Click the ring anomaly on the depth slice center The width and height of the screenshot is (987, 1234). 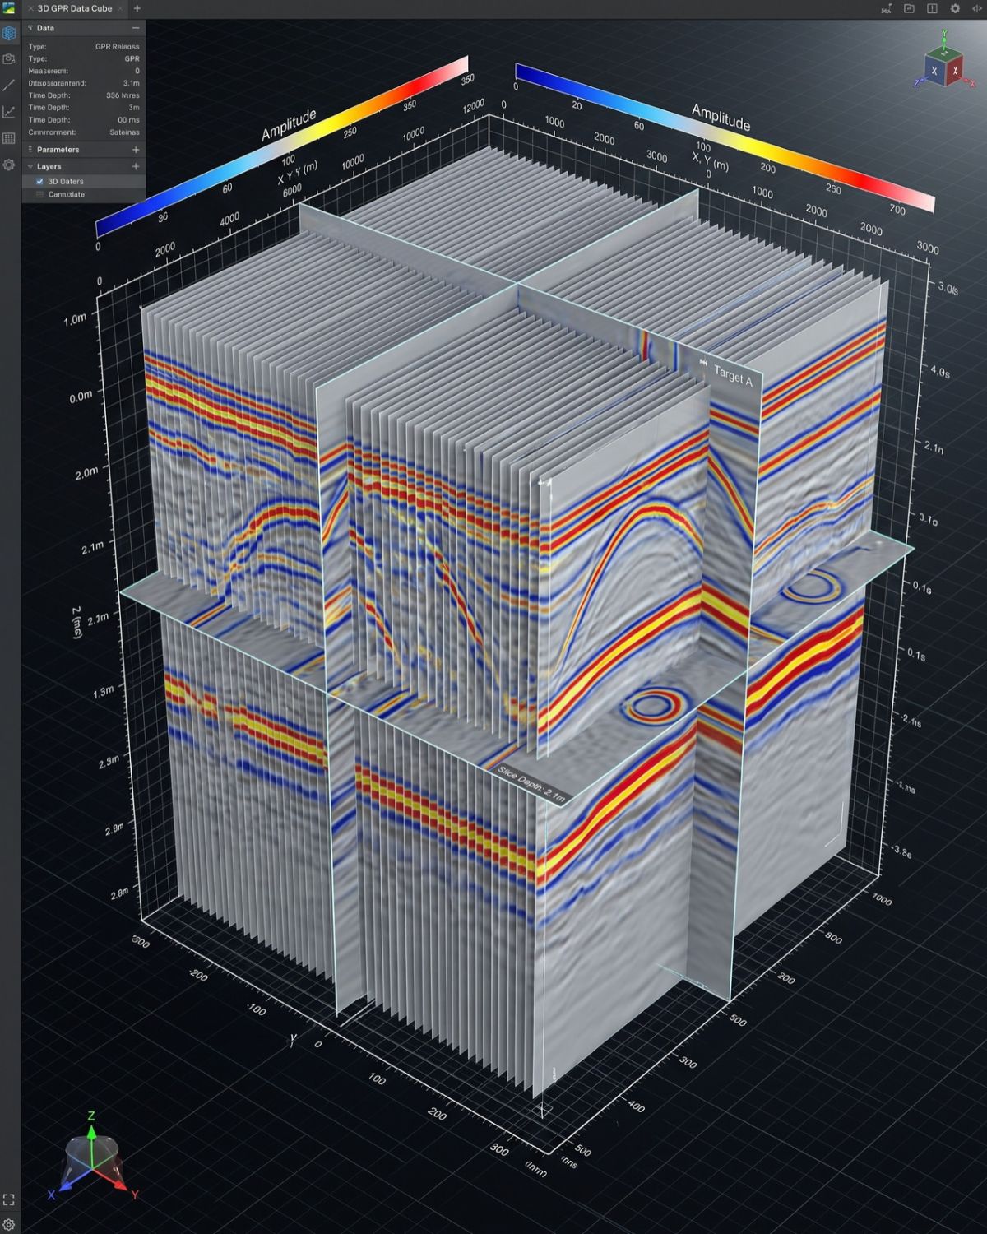[x=653, y=706]
